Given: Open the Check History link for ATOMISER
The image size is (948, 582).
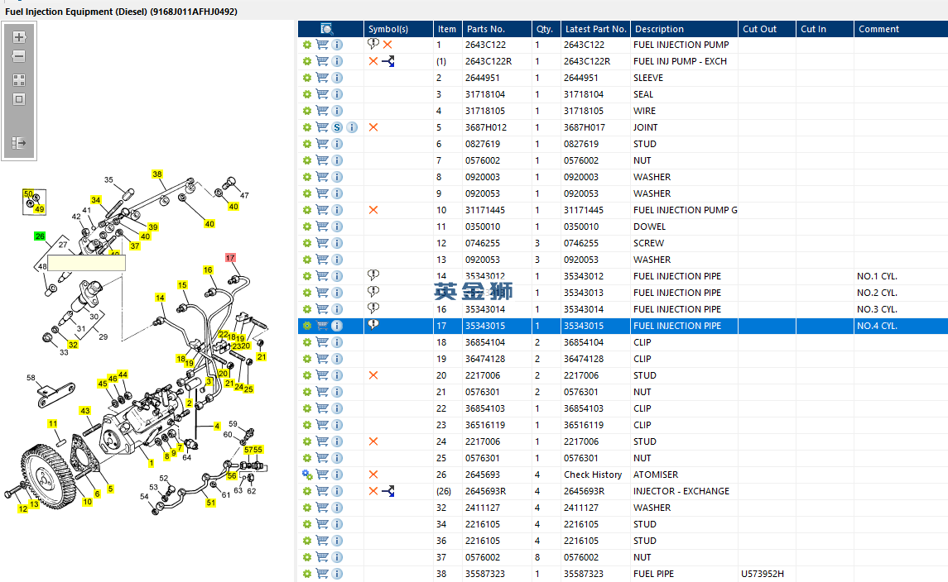Looking at the screenshot, I should point(593,475).
